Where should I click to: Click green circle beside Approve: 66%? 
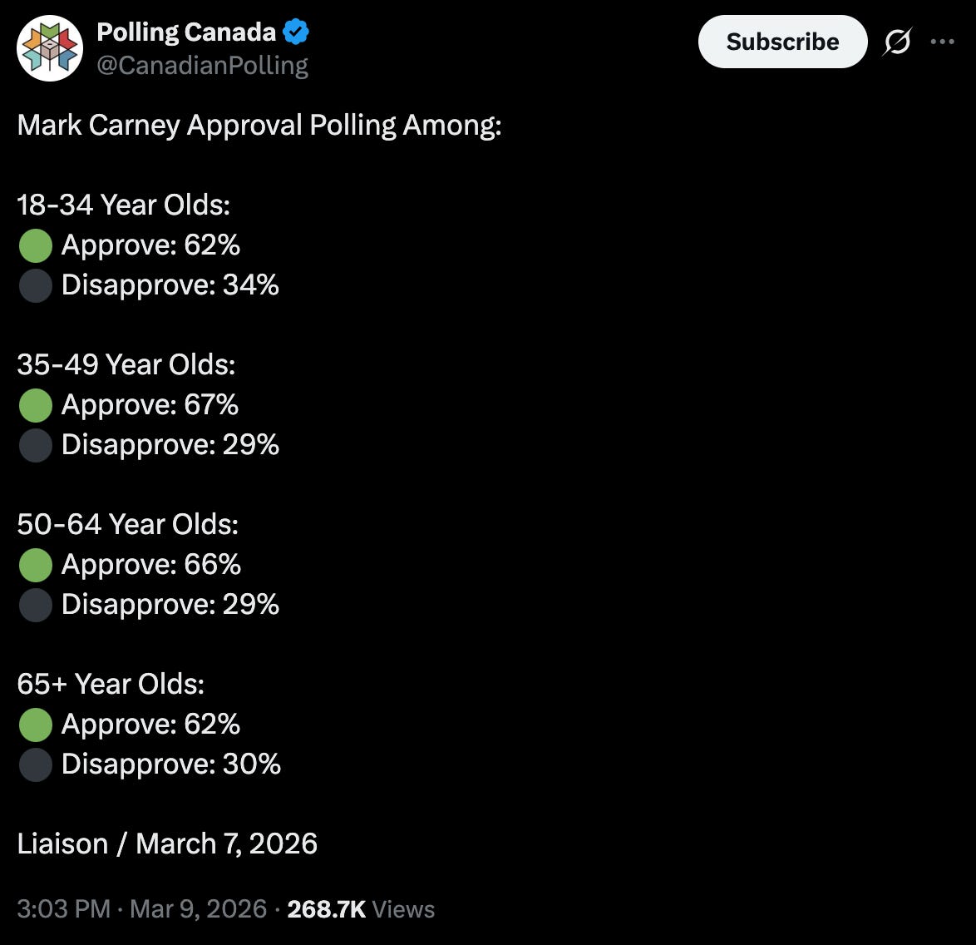click(x=36, y=564)
